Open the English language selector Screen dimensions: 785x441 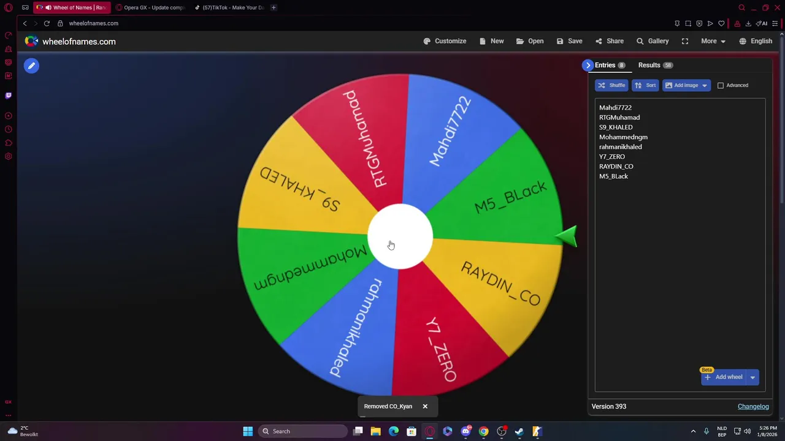tap(756, 41)
